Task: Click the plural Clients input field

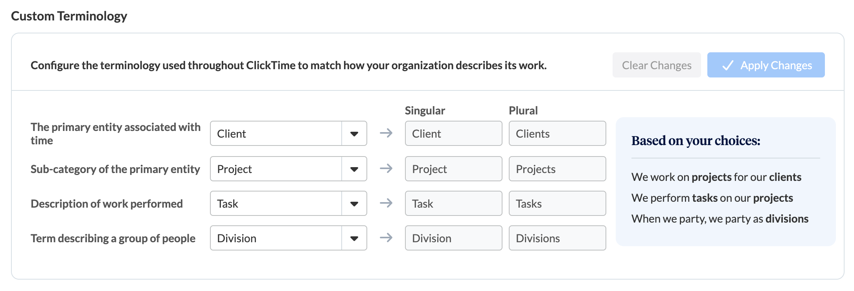Action: (557, 133)
